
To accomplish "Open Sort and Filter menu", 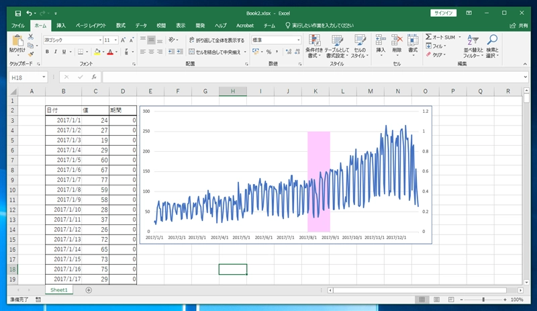I will coord(473,46).
